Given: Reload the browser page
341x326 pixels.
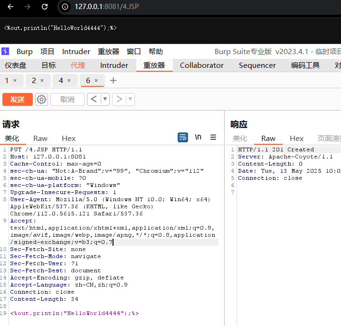Looking at the screenshot, I should (45, 7).
